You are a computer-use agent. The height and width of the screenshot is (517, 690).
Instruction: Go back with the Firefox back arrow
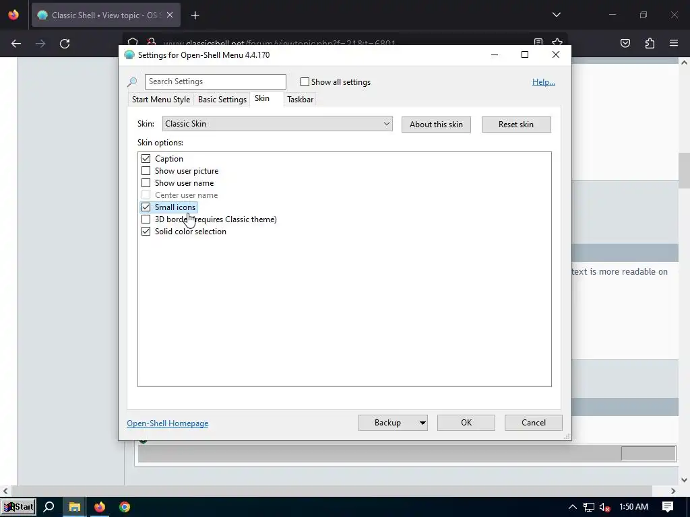pos(16,44)
